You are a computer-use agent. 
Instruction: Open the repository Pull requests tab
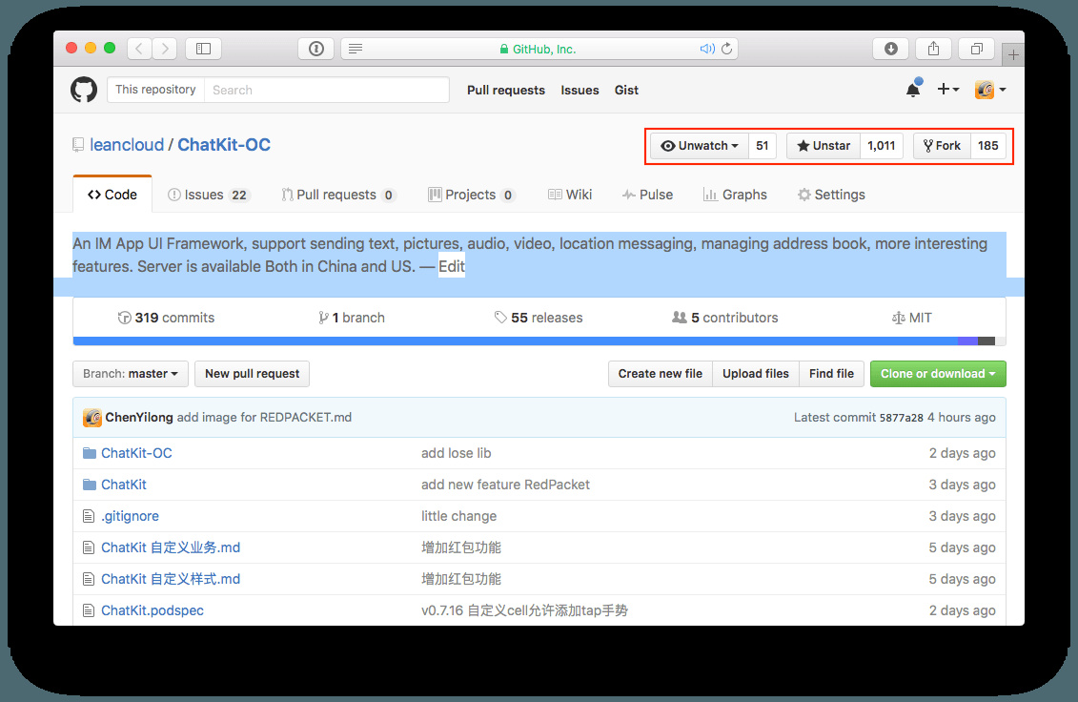pos(338,195)
